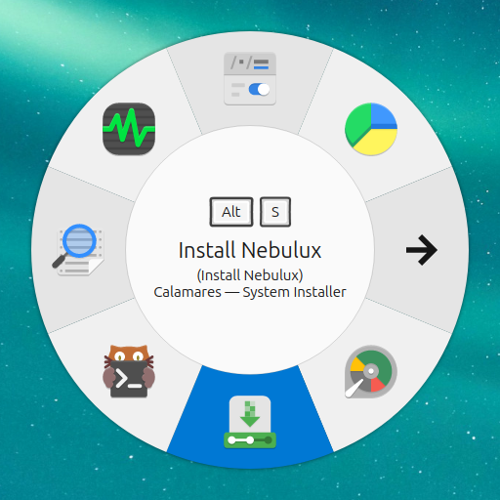This screenshot has width=500, height=500.
Task: Click the Calamares — System Installer description
Action: click(250, 292)
